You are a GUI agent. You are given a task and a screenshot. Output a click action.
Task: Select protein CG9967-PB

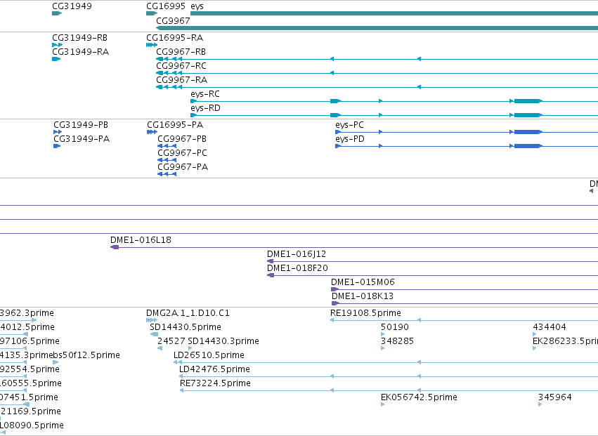tap(182, 139)
